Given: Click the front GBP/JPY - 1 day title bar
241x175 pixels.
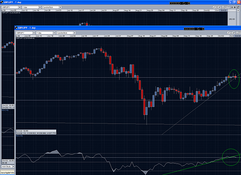Looking at the screenshot, I should pos(128,28).
